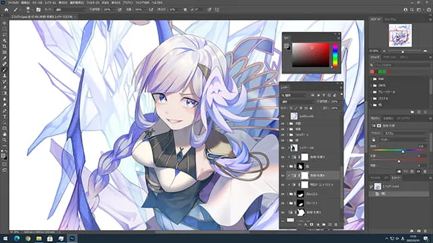Delete layer using the Layers panel trash icon
Screen dimensions: 433x243
click(336, 225)
